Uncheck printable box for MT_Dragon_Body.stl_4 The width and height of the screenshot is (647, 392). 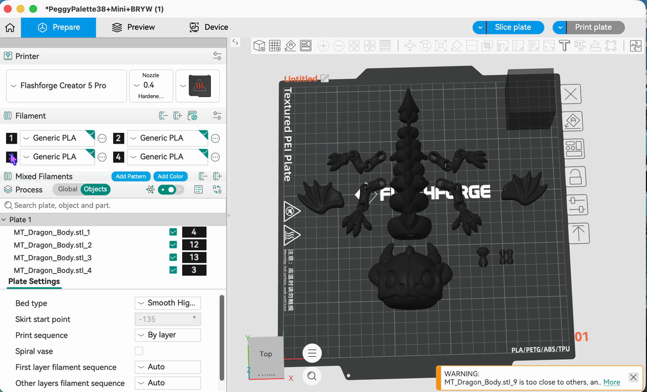[173, 271]
